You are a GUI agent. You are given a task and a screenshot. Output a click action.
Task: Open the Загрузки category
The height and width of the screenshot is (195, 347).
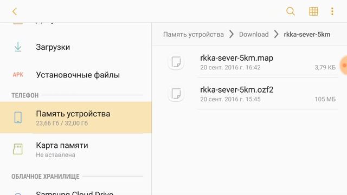76,47
